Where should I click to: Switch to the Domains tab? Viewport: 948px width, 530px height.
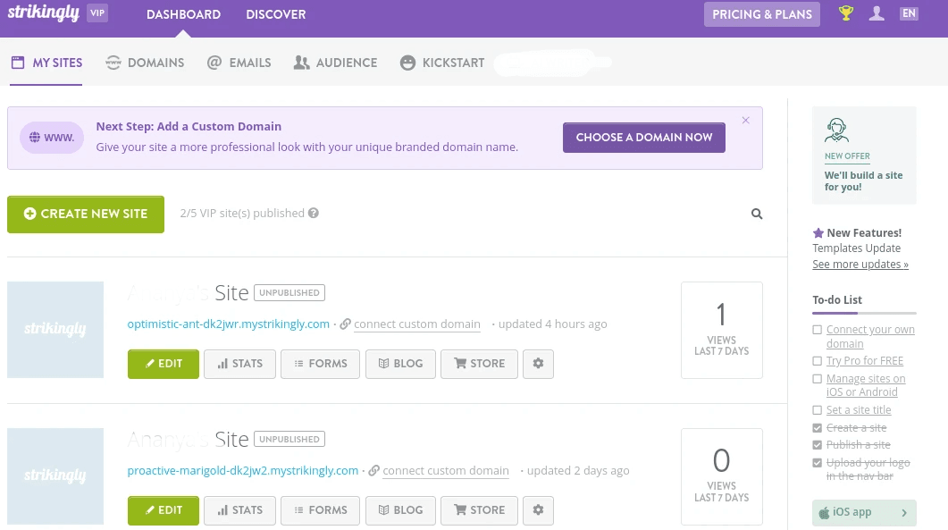click(x=145, y=63)
